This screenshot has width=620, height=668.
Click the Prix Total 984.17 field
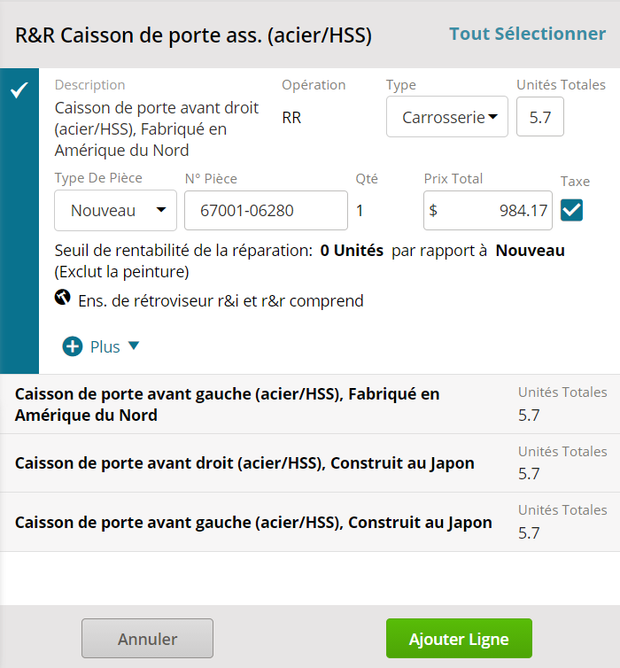[x=488, y=211]
